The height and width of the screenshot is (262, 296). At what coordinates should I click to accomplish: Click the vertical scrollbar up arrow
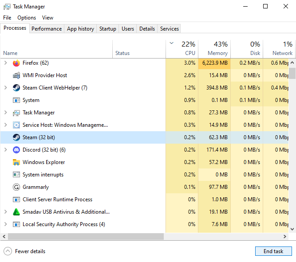click(x=292, y=63)
